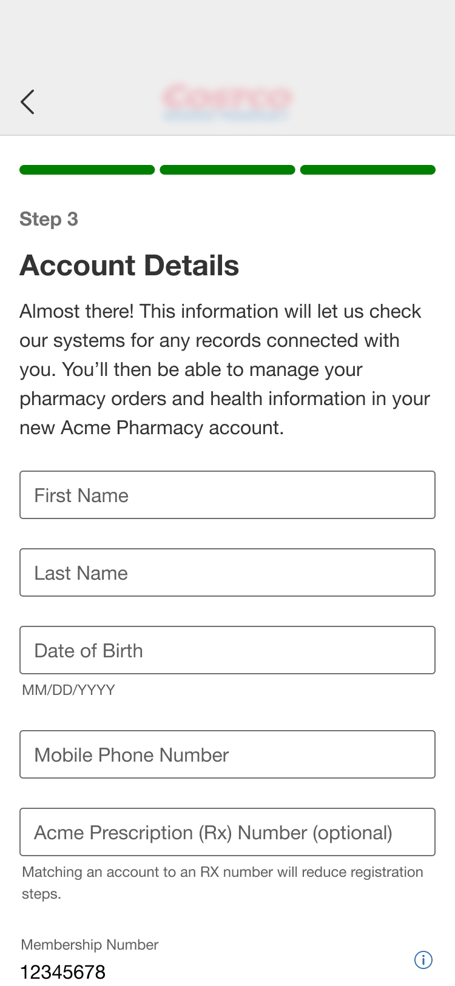Tap the Mobile Phone Number field
Image resolution: width=455 pixels, height=986 pixels.
pos(227,754)
